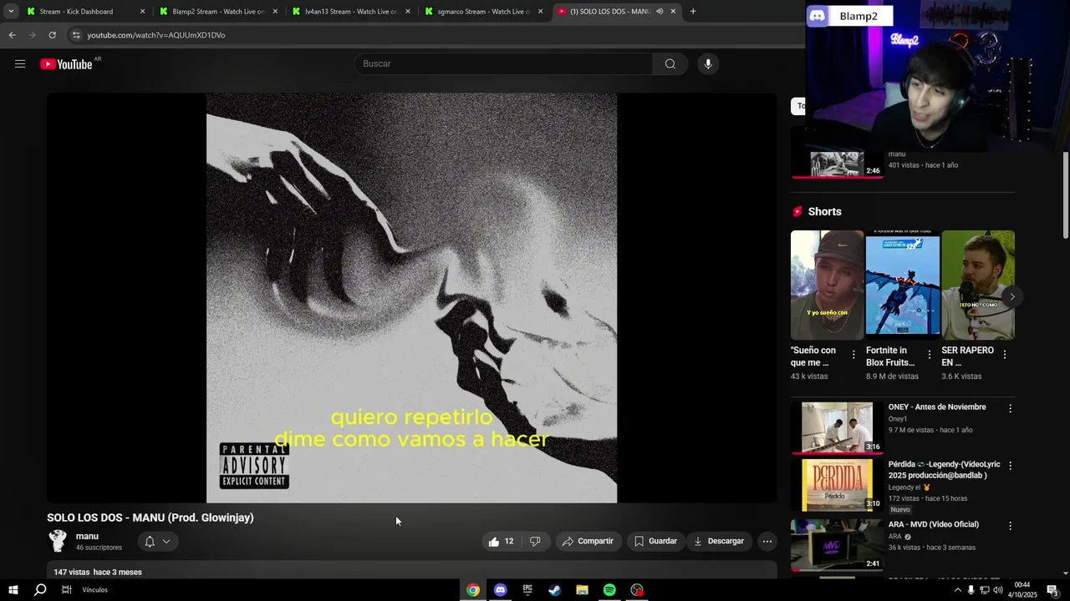Open the 'Sueño con que me' short
Image resolution: width=1070 pixels, height=601 pixels.
[x=827, y=285]
